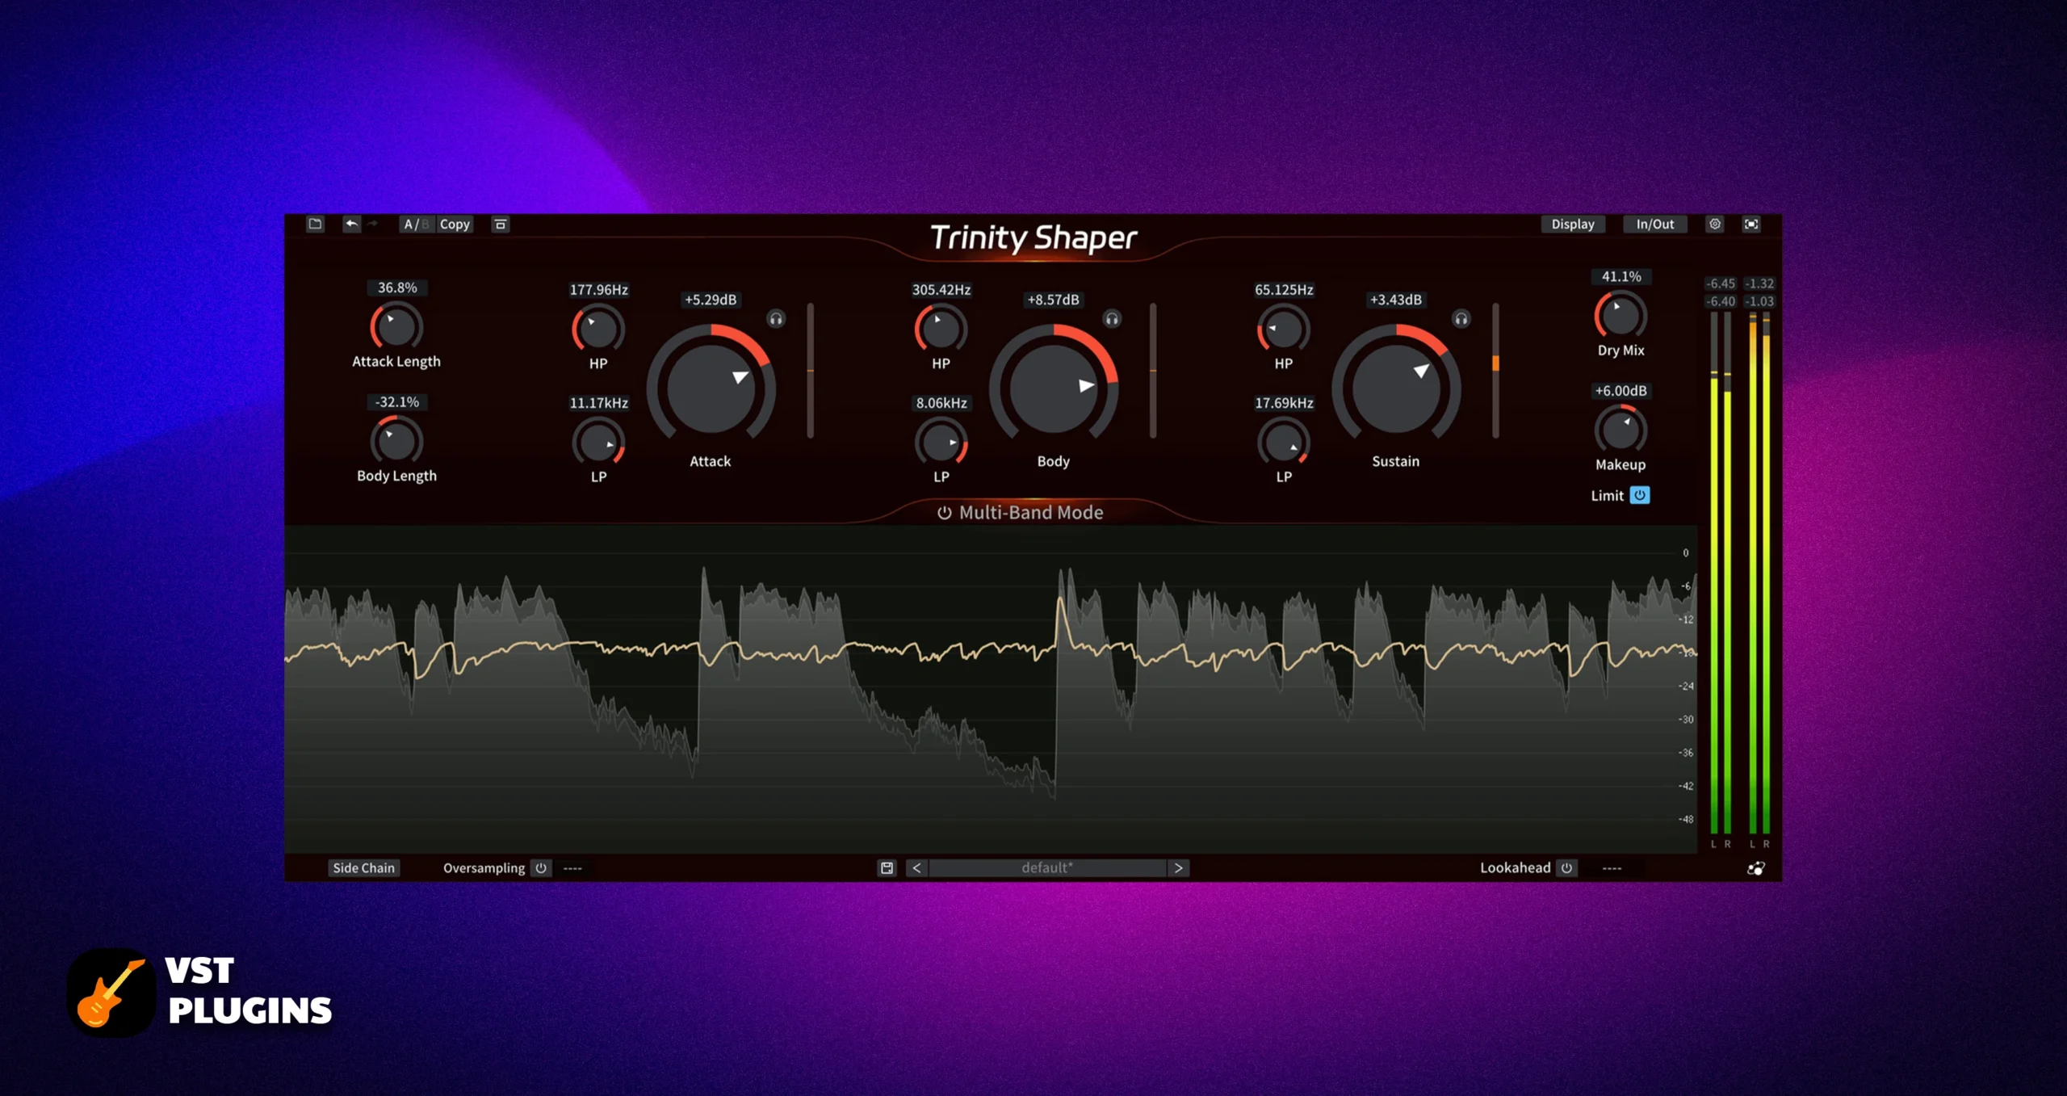Click the Body Length knob
Image resolution: width=2067 pixels, height=1096 pixels.
click(x=396, y=441)
